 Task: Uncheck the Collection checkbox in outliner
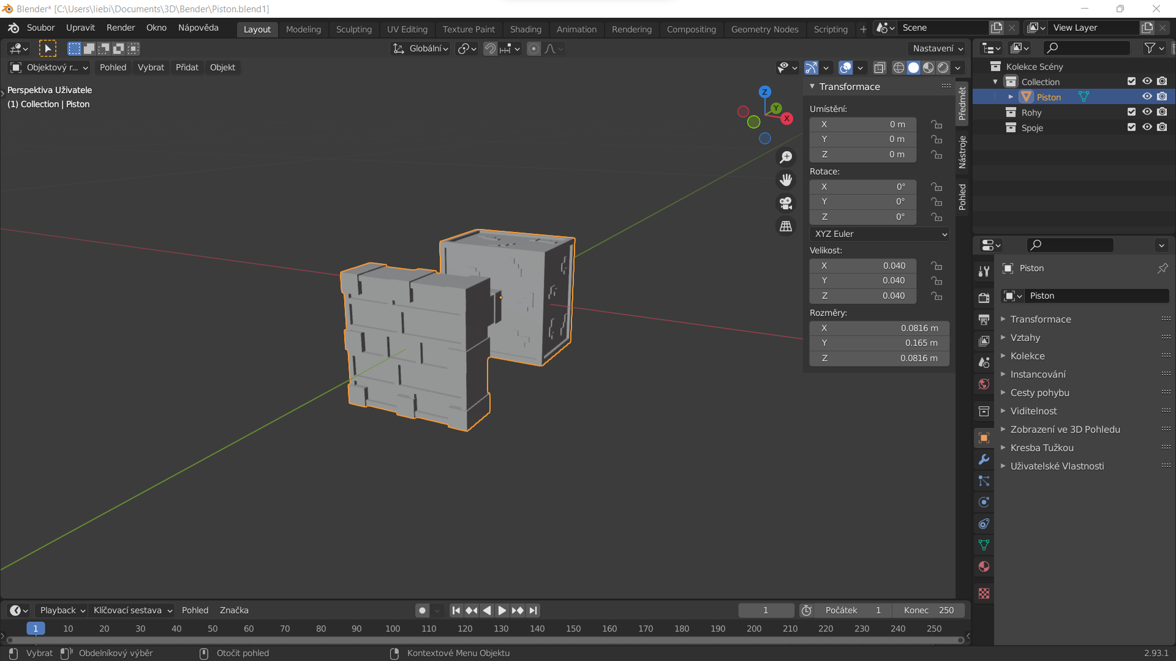(x=1130, y=81)
